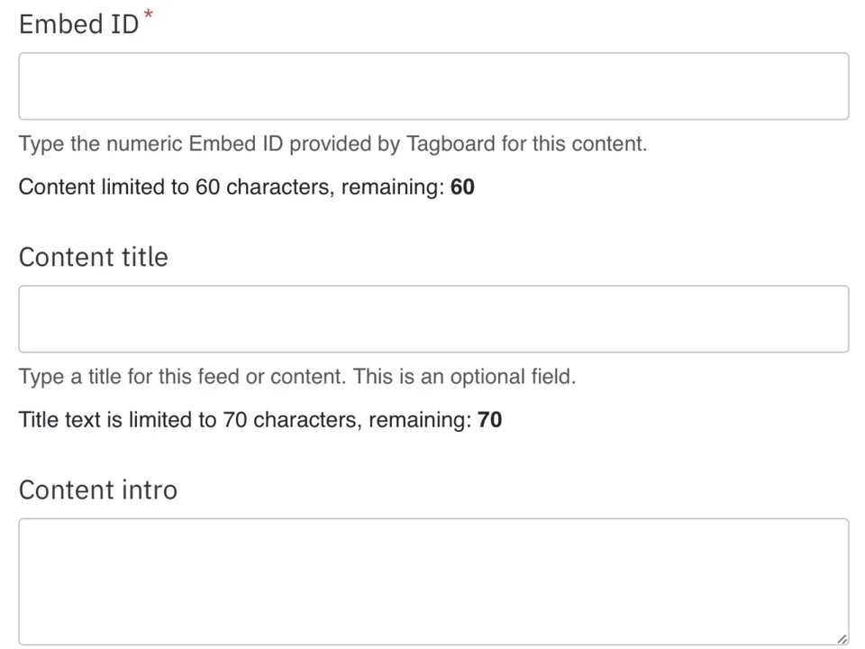This screenshot has width=865, height=649.
Task: Click the Content intro text area
Action: coord(432,577)
